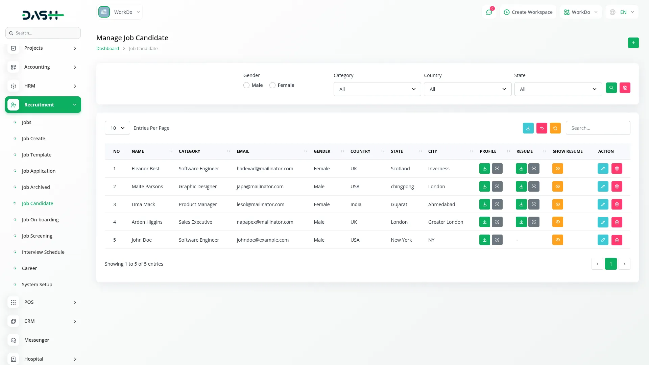The width and height of the screenshot is (649, 365).
Task: Delete John Doe's candidate entry
Action: (x=617, y=240)
